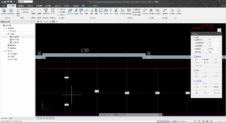The image size is (226, 123).
Task: Click the Import DWG (导入DWG) ribbon icon
Action: pos(4,11)
